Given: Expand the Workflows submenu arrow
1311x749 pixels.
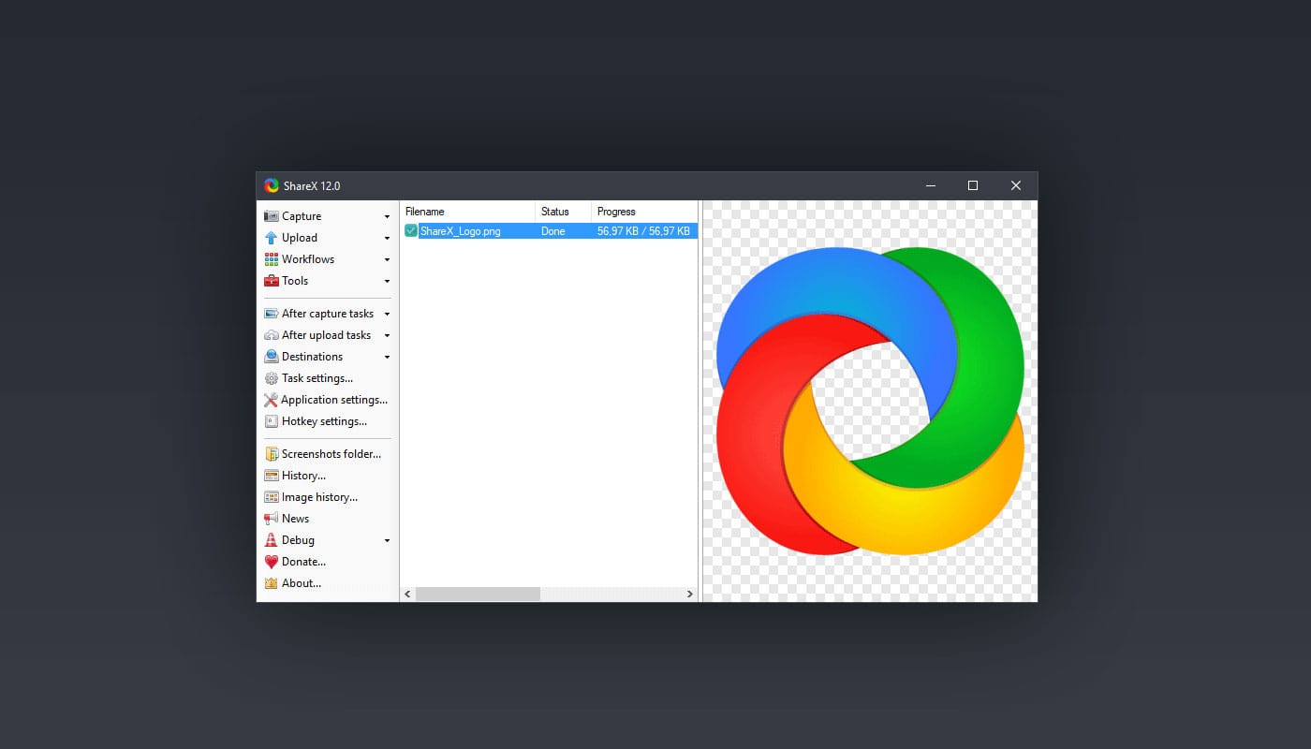Looking at the screenshot, I should click(x=387, y=260).
